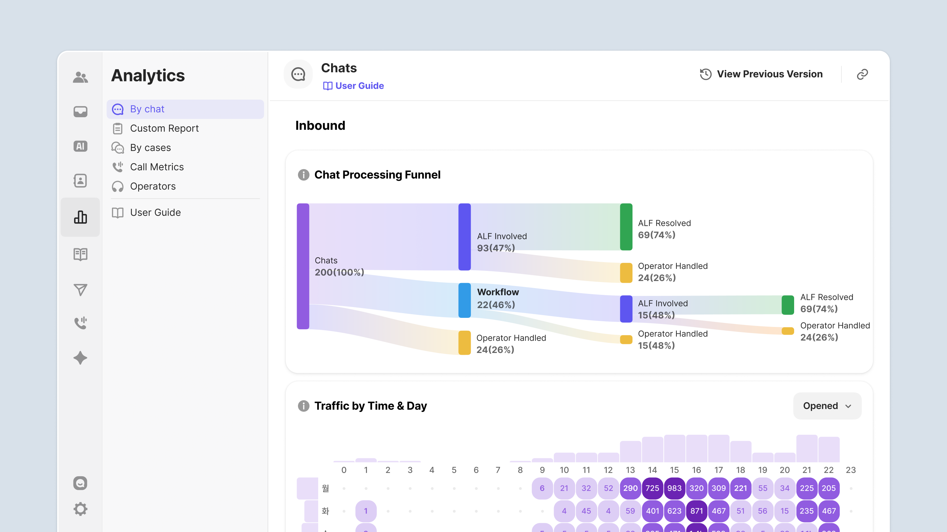The width and height of the screenshot is (947, 532).
Task: Show info for Chat Processing Funnel
Action: pyautogui.click(x=303, y=175)
